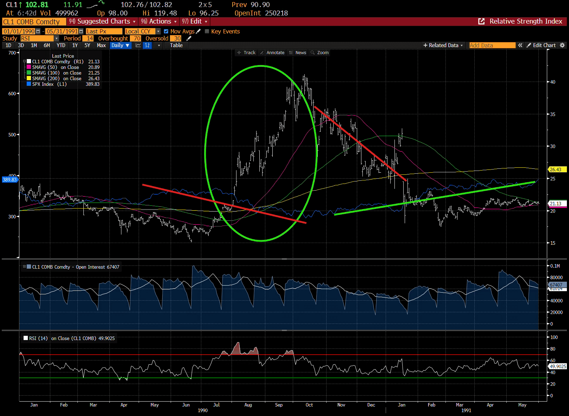The width and height of the screenshot is (569, 416).
Task: Click the 26.43 price axis label
Action: [557, 169]
